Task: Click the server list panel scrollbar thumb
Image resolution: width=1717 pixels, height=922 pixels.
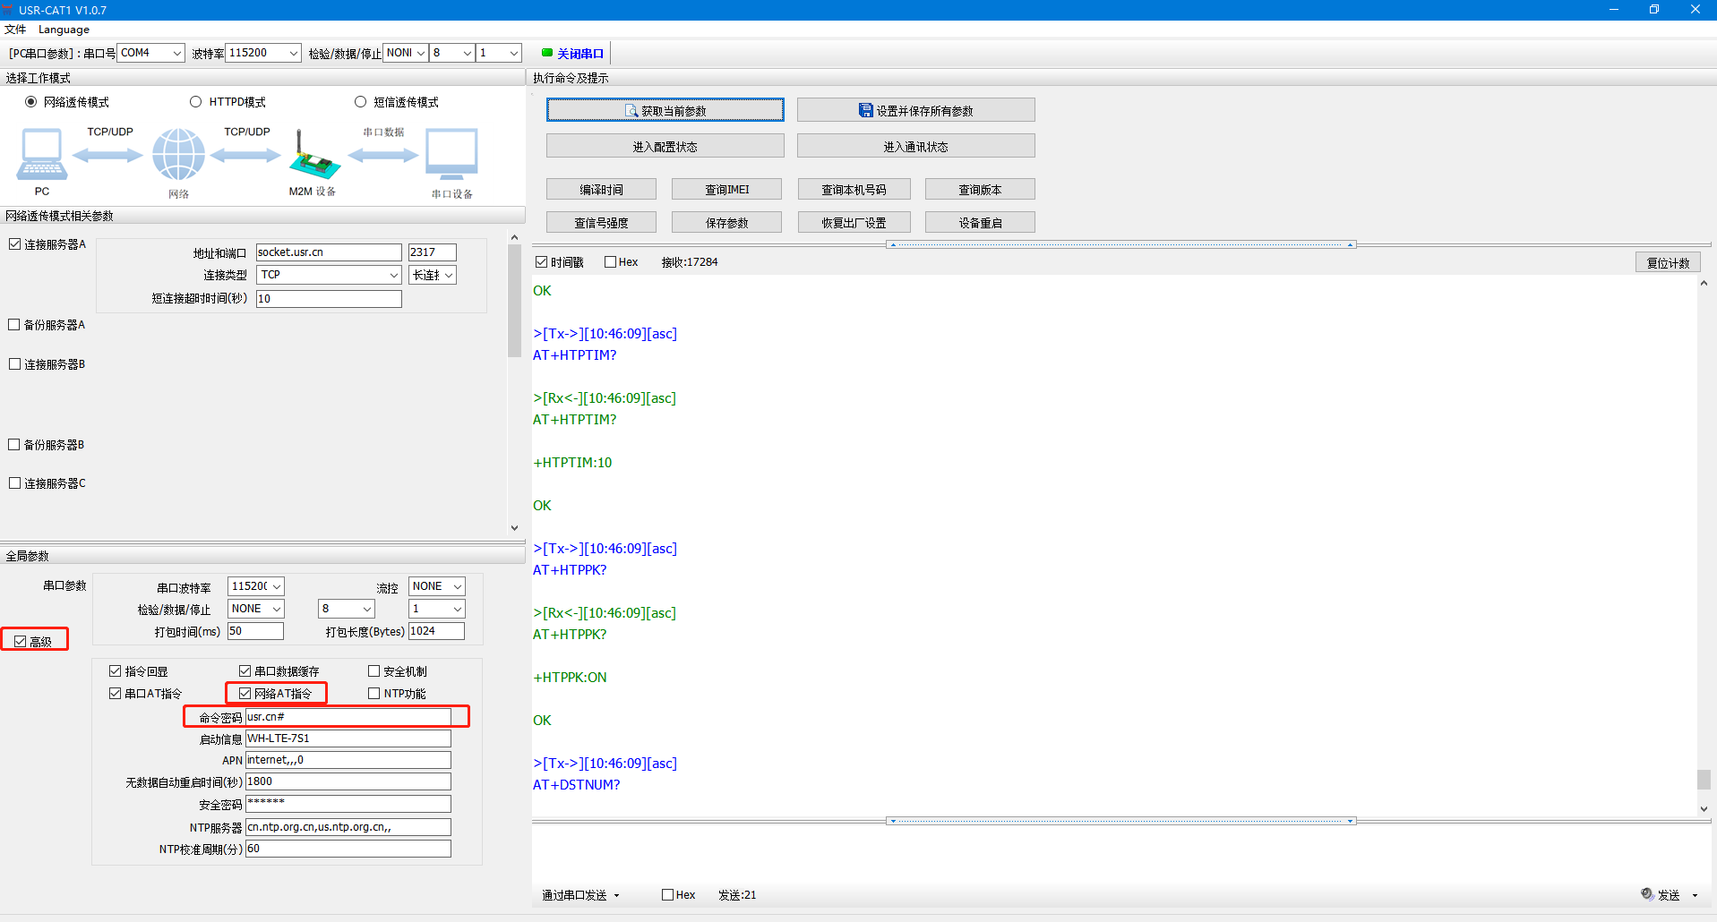Action: [514, 301]
